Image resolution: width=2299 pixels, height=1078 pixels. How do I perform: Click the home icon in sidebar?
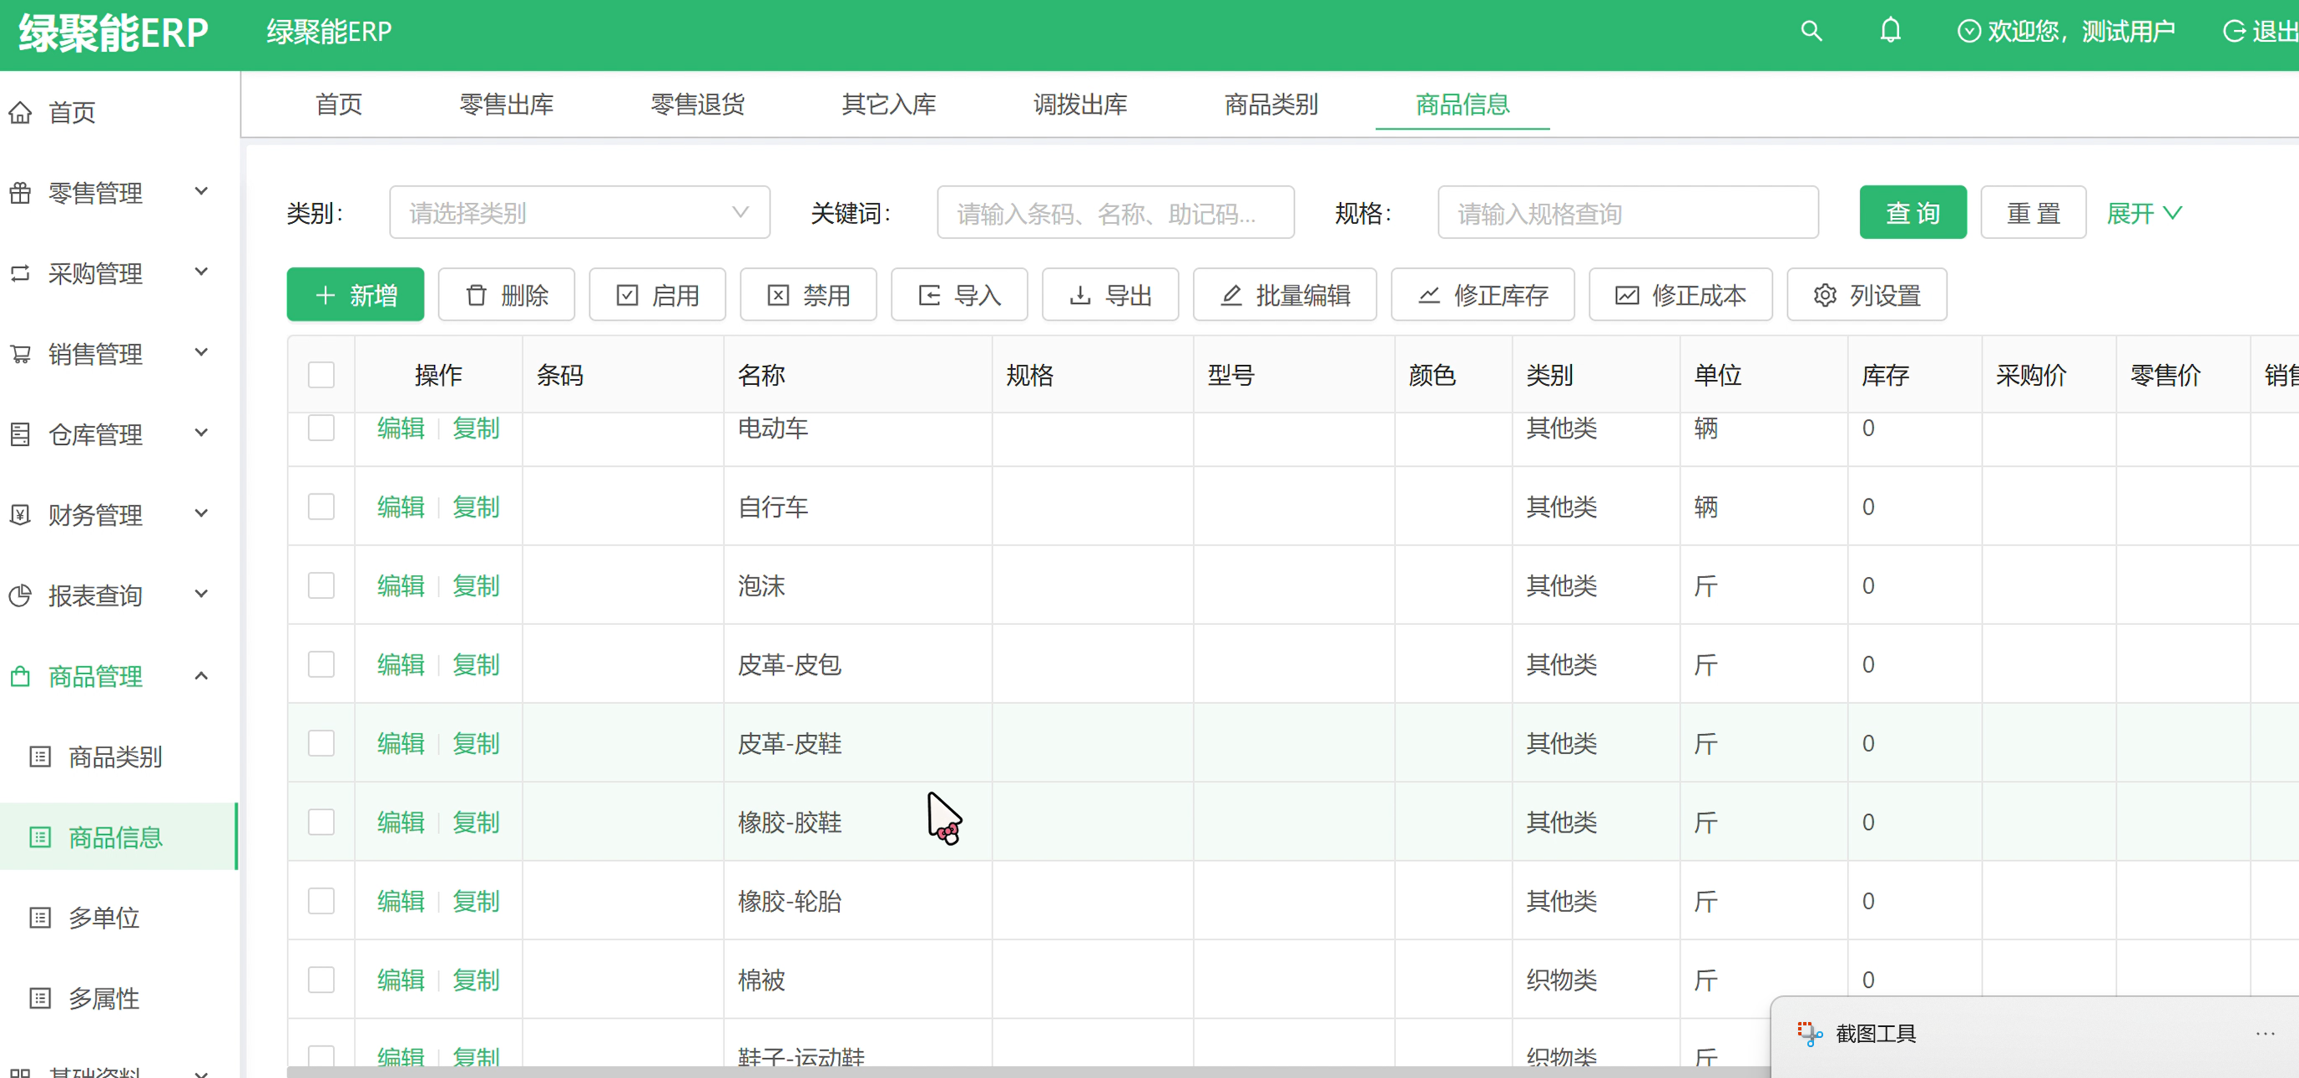[x=21, y=113]
